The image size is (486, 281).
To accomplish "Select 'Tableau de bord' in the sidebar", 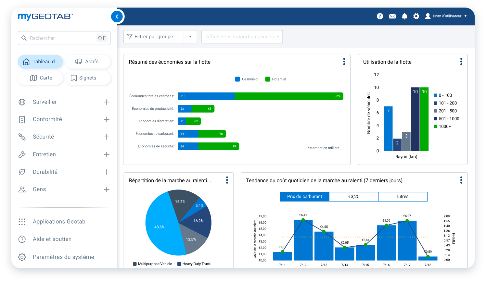I will [40, 61].
